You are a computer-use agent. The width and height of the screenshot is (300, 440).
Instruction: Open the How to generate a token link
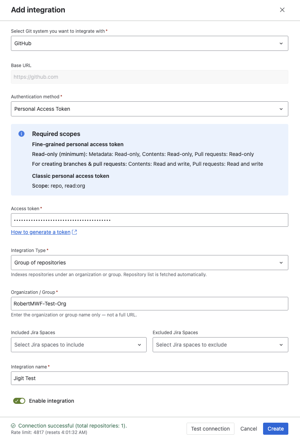[41, 232]
